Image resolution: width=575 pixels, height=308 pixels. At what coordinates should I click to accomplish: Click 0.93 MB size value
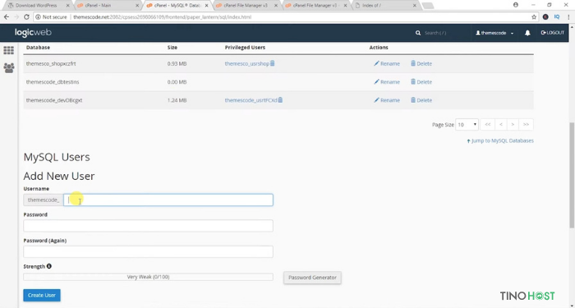[177, 63]
